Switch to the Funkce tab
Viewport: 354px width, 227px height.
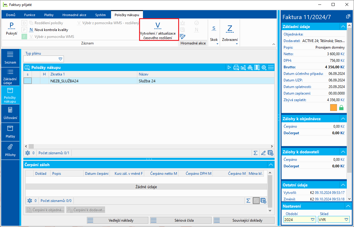click(30, 15)
